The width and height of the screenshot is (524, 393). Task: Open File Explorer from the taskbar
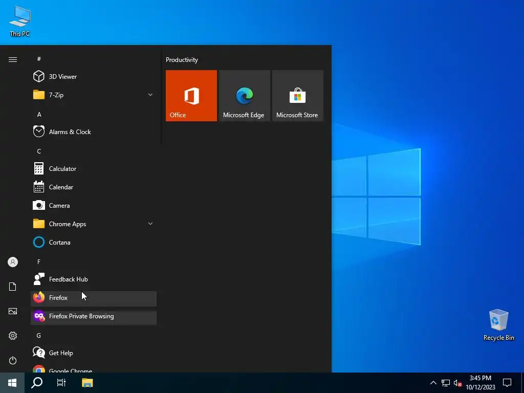tap(87, 383)
